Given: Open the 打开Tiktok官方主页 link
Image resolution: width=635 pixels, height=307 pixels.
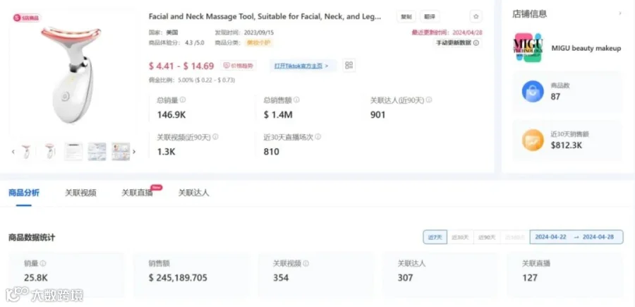Looking at the screenshot, I should tap(301, 66).
